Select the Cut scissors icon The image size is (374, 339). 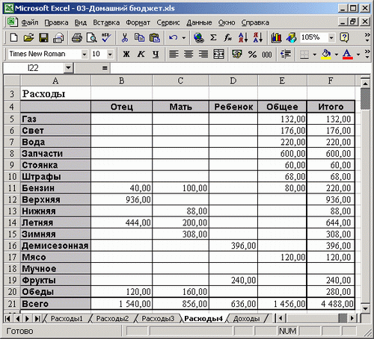124,38
